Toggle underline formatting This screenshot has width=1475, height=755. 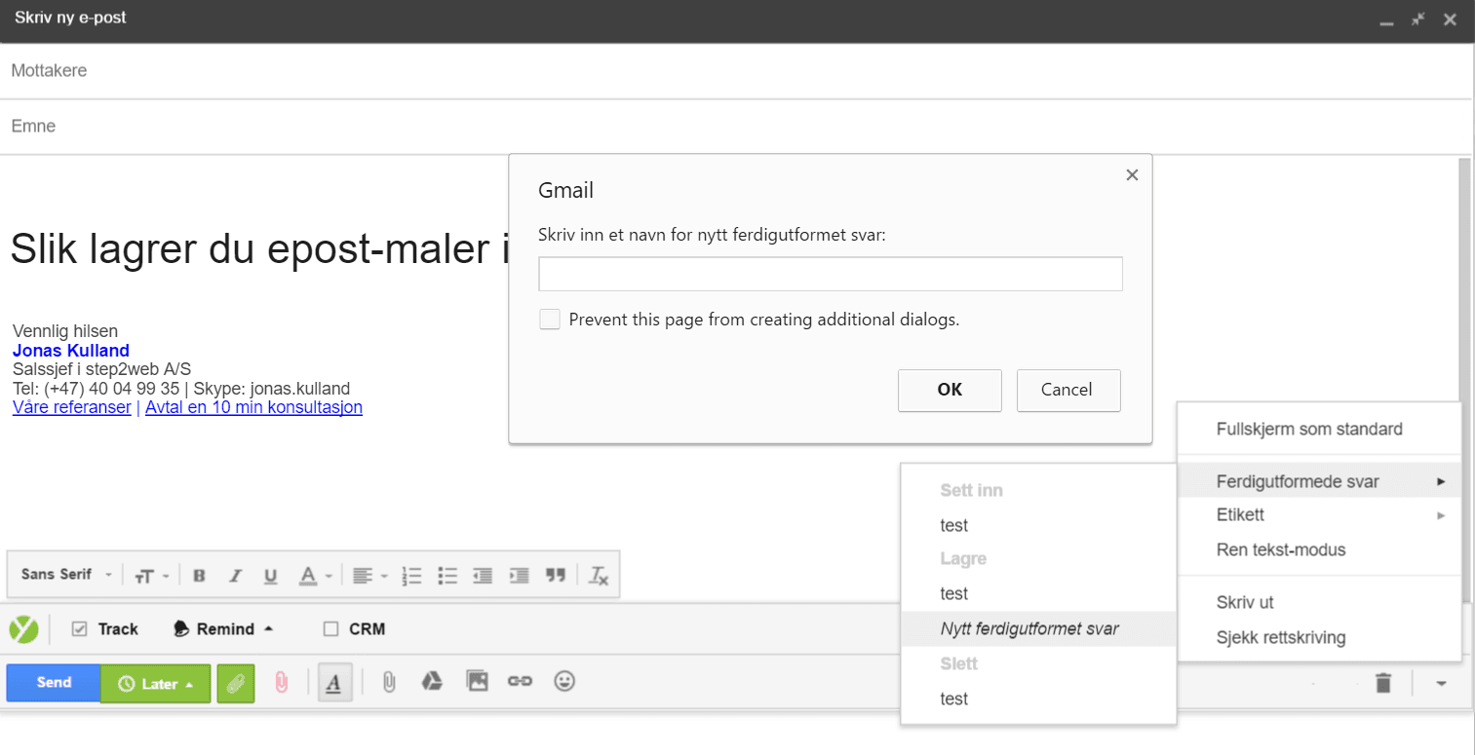pyautogui.click(x=271, y=575)
